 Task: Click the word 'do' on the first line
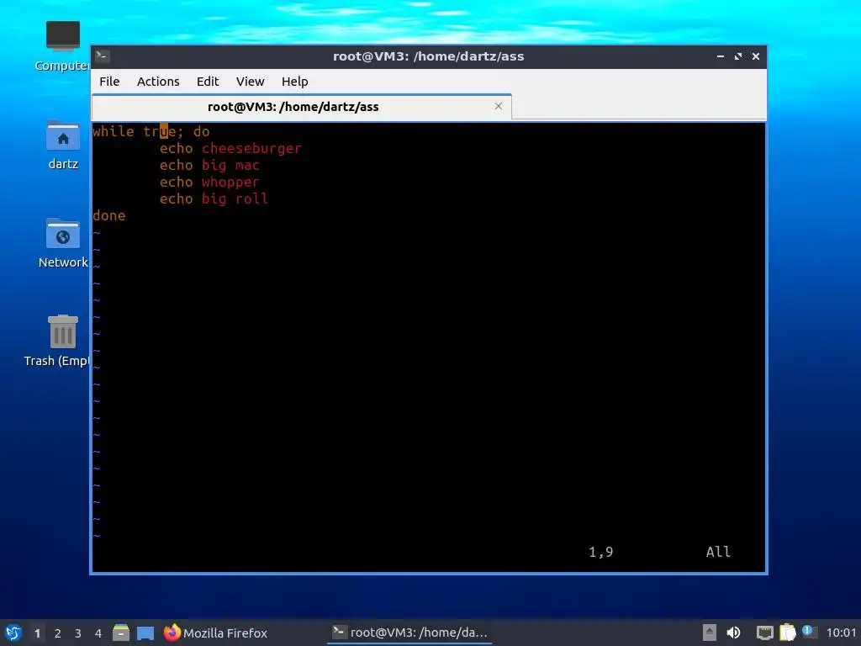[x=202, y=131]
